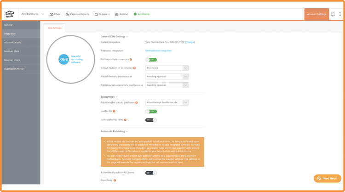
Task: Enable Automatically publish ALL items
Action: [x=151, y=173]
